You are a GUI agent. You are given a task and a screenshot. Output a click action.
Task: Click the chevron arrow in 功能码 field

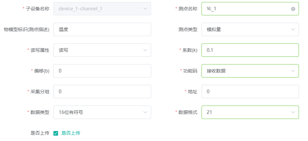pos(293,71)
